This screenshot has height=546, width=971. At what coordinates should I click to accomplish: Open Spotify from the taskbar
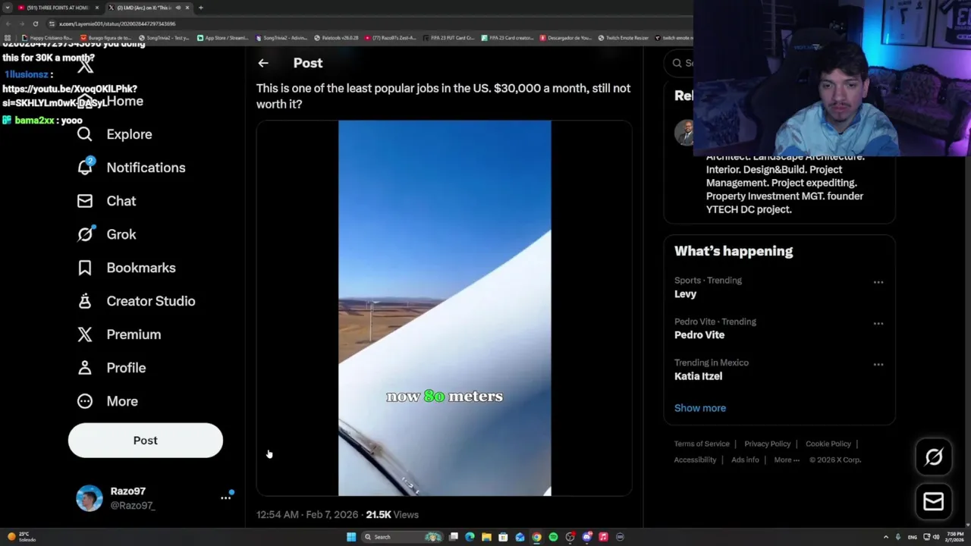(553, 537)
